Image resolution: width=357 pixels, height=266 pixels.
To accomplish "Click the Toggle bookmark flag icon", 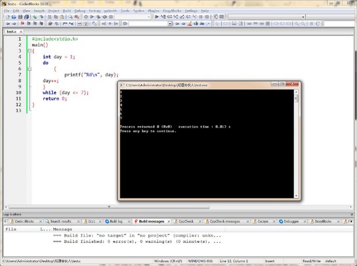I will point(22,24).
